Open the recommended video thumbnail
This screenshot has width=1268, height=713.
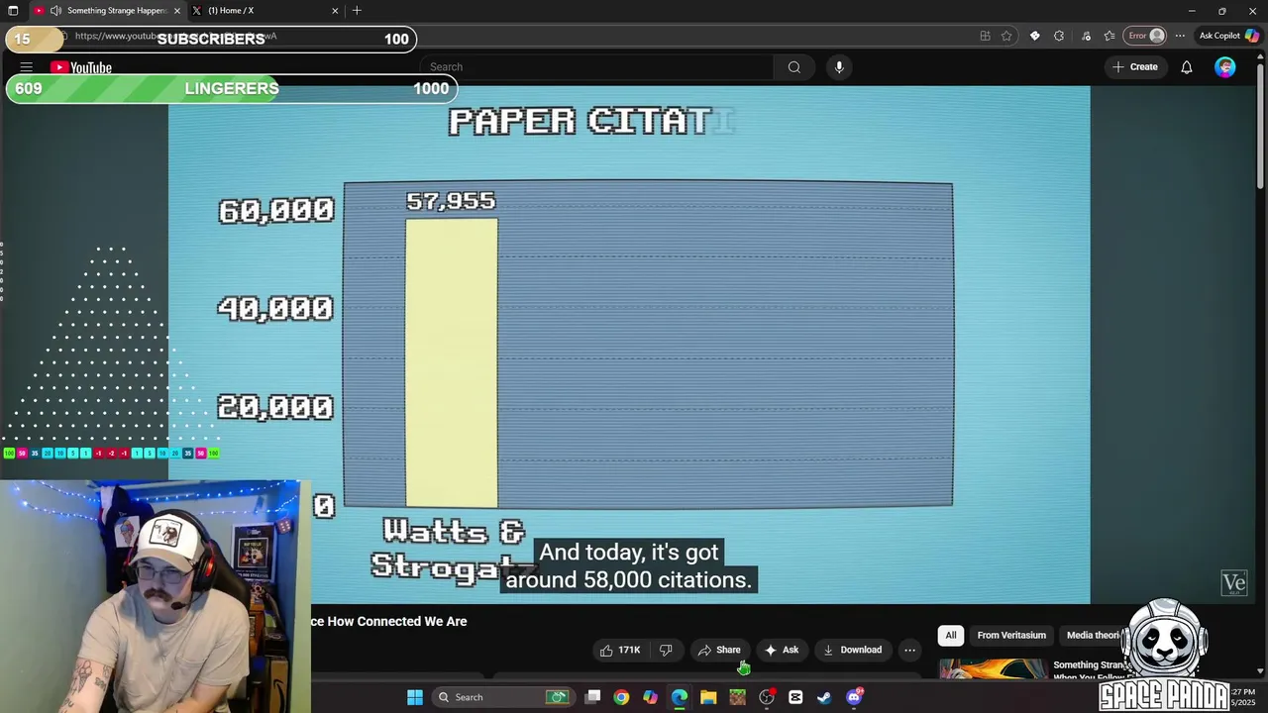click(x=992, y=668)
